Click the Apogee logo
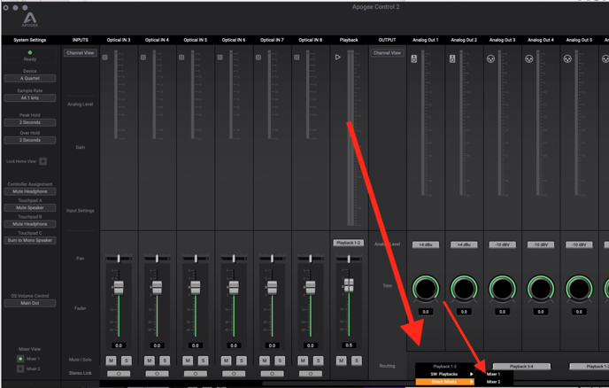Viewport: 609px width, 388px height. 30,19
